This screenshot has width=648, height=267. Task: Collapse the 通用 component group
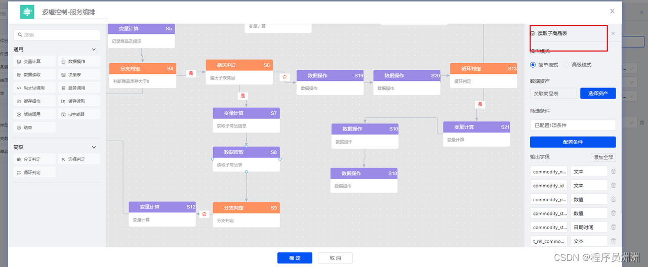coord(94,50)
